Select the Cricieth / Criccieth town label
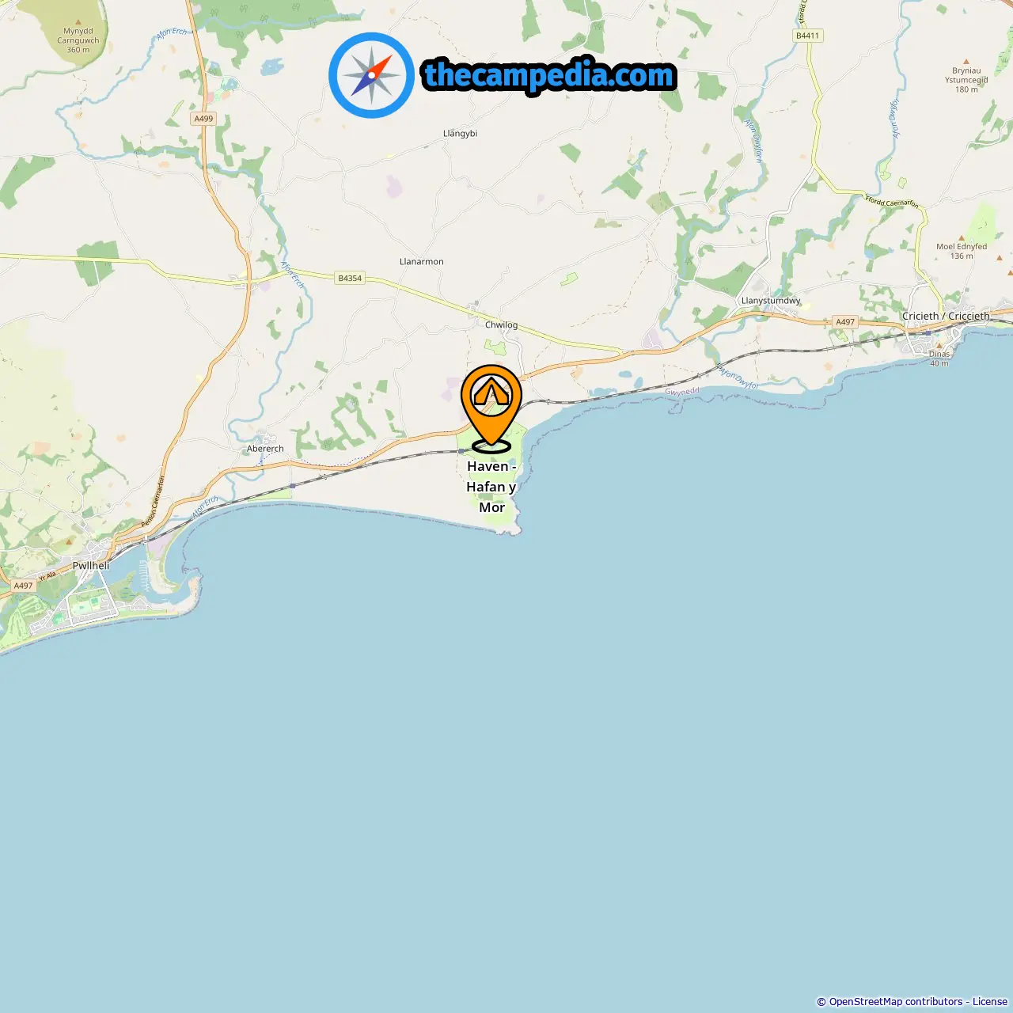1013x1013 pixels. point(946,316)
